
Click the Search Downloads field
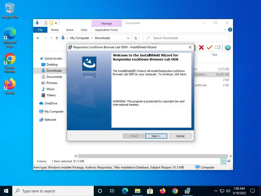tap(186, 38)
